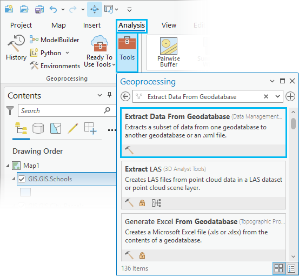Expand the Python dropdown arrow
The height and width of the screenshot is (276, 299).
coord(67,52)
